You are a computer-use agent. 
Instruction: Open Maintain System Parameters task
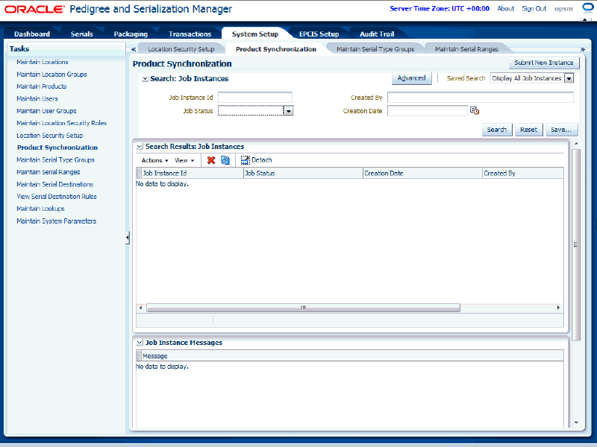[x=57, y=221]
